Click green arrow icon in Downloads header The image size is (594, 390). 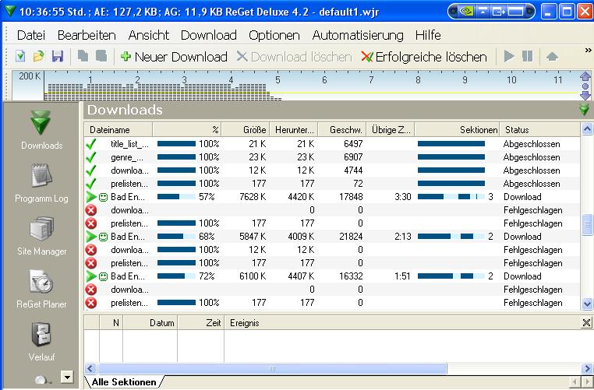[585, 110]
